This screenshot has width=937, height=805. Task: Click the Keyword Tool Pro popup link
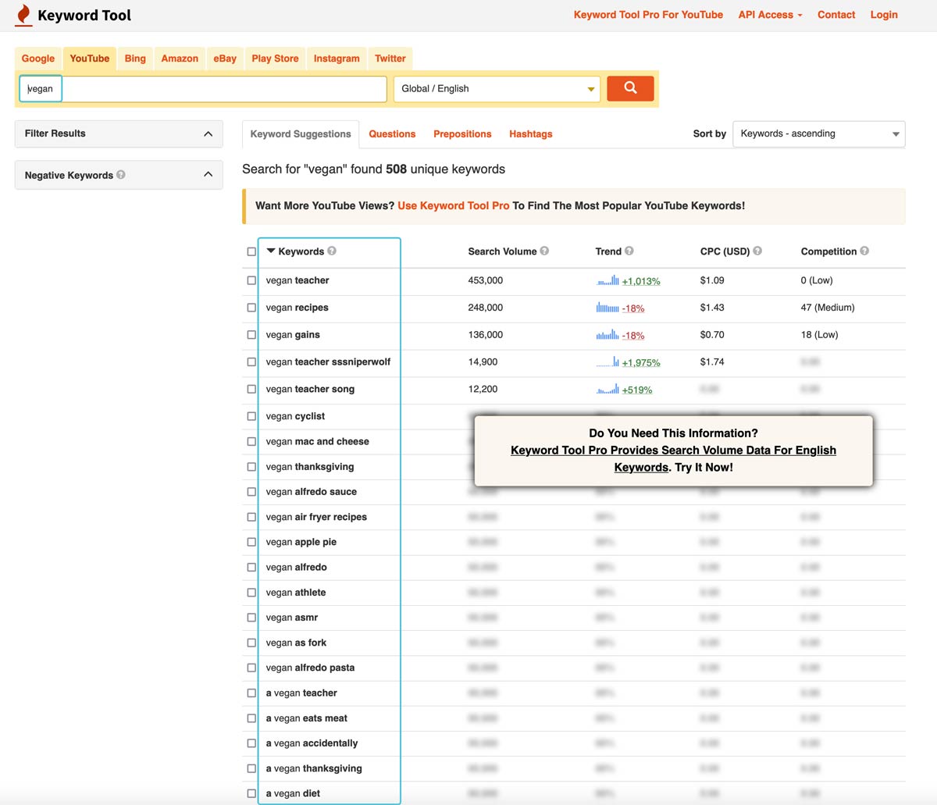tap(673, 459)
